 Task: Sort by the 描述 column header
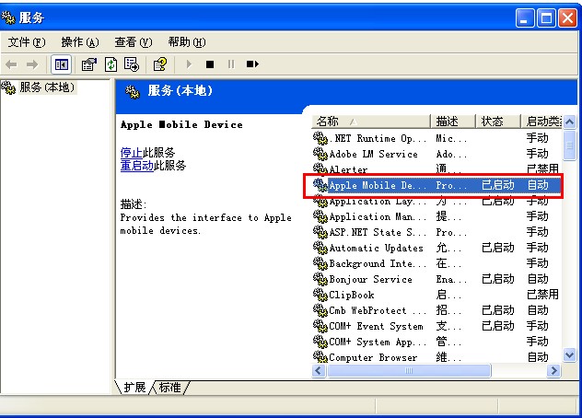pos(453,121)
